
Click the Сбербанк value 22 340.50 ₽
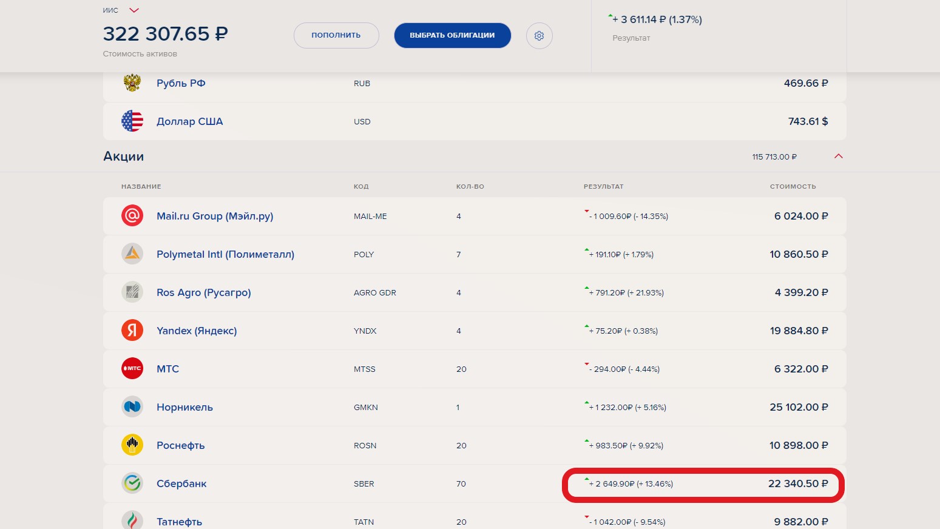coord(798,484)
